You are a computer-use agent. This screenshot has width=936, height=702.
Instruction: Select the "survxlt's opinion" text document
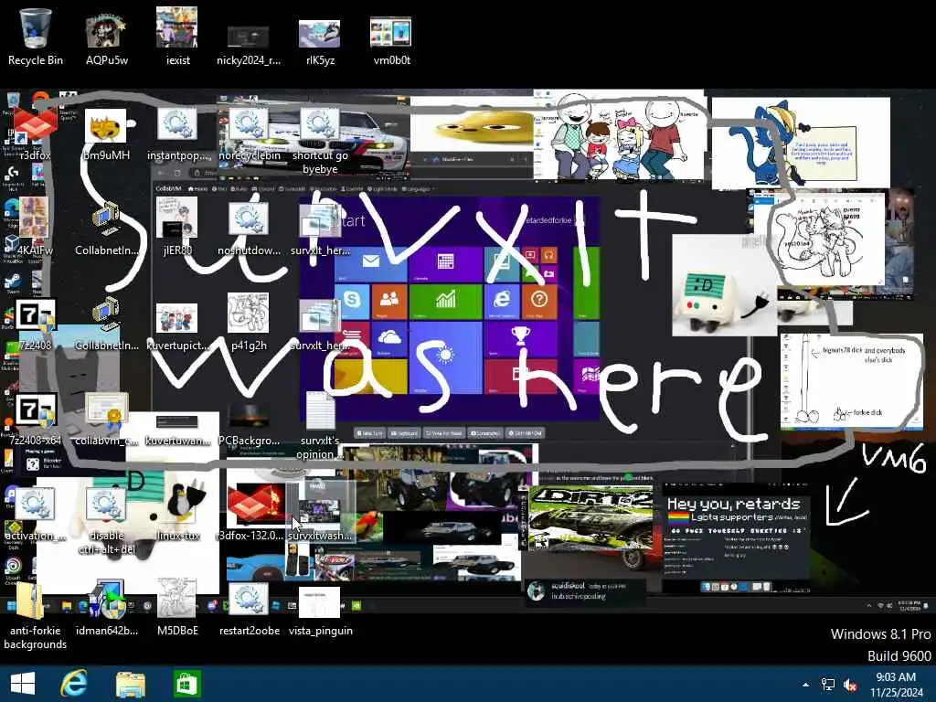pos(320,425)
